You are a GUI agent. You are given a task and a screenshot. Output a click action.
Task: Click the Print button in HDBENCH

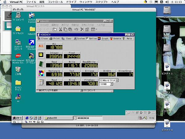[x=55, y=39]
